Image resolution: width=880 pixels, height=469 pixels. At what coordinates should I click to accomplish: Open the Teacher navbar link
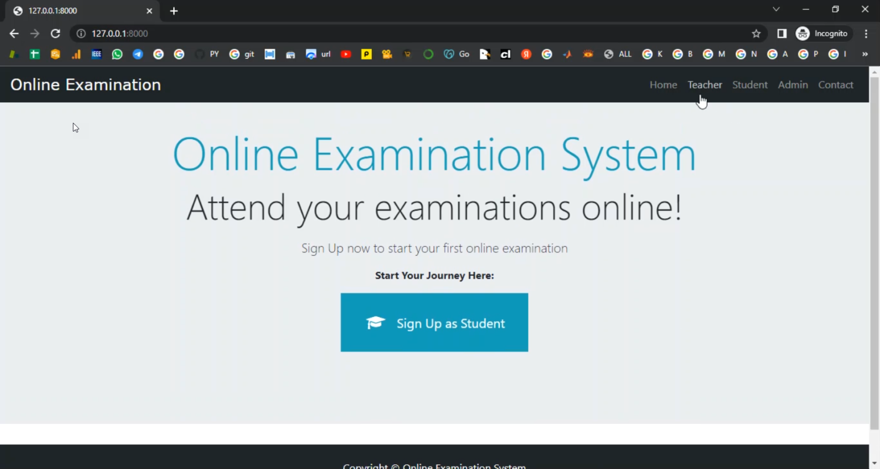click(705, 85)
